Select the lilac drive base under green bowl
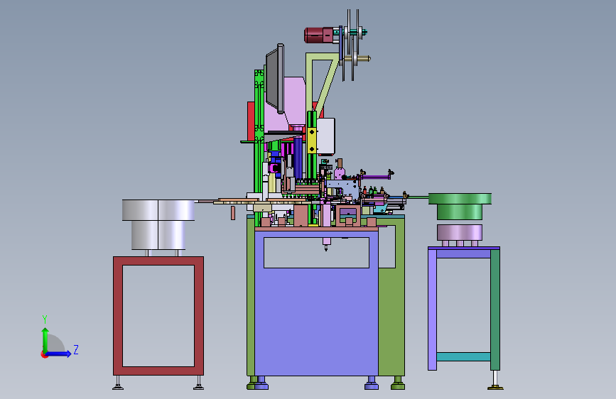Screen dimensions: 616x399 click(x=460, y=234)
